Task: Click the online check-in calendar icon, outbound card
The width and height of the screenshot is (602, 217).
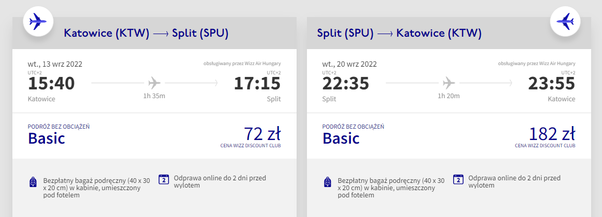Action: point(164,179)
